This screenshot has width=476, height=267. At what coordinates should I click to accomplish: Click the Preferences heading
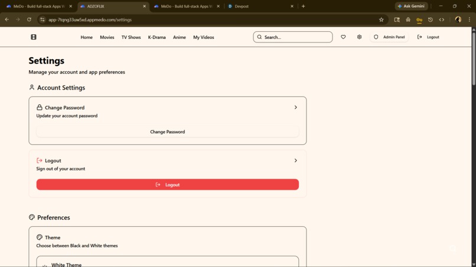pyautogui.click(x=53, y=217)
